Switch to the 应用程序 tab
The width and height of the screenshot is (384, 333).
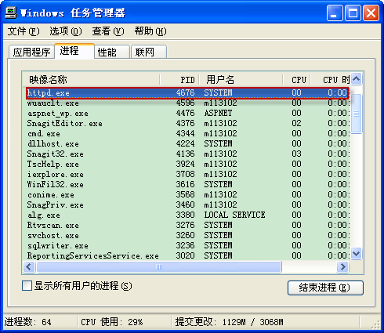pos(31,52)
